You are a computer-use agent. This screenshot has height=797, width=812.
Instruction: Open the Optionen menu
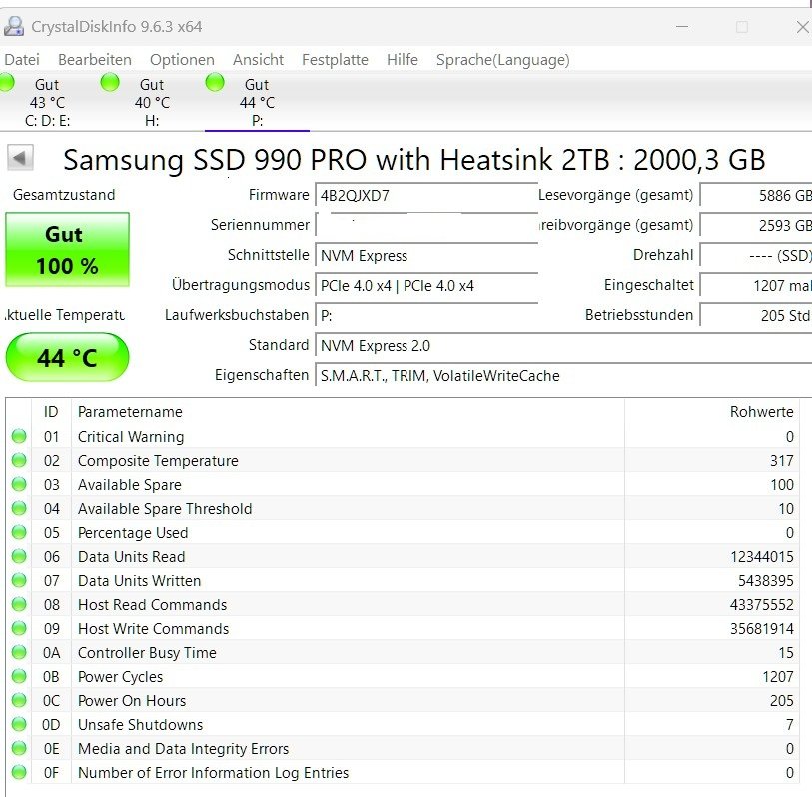(x=182, y=60)
